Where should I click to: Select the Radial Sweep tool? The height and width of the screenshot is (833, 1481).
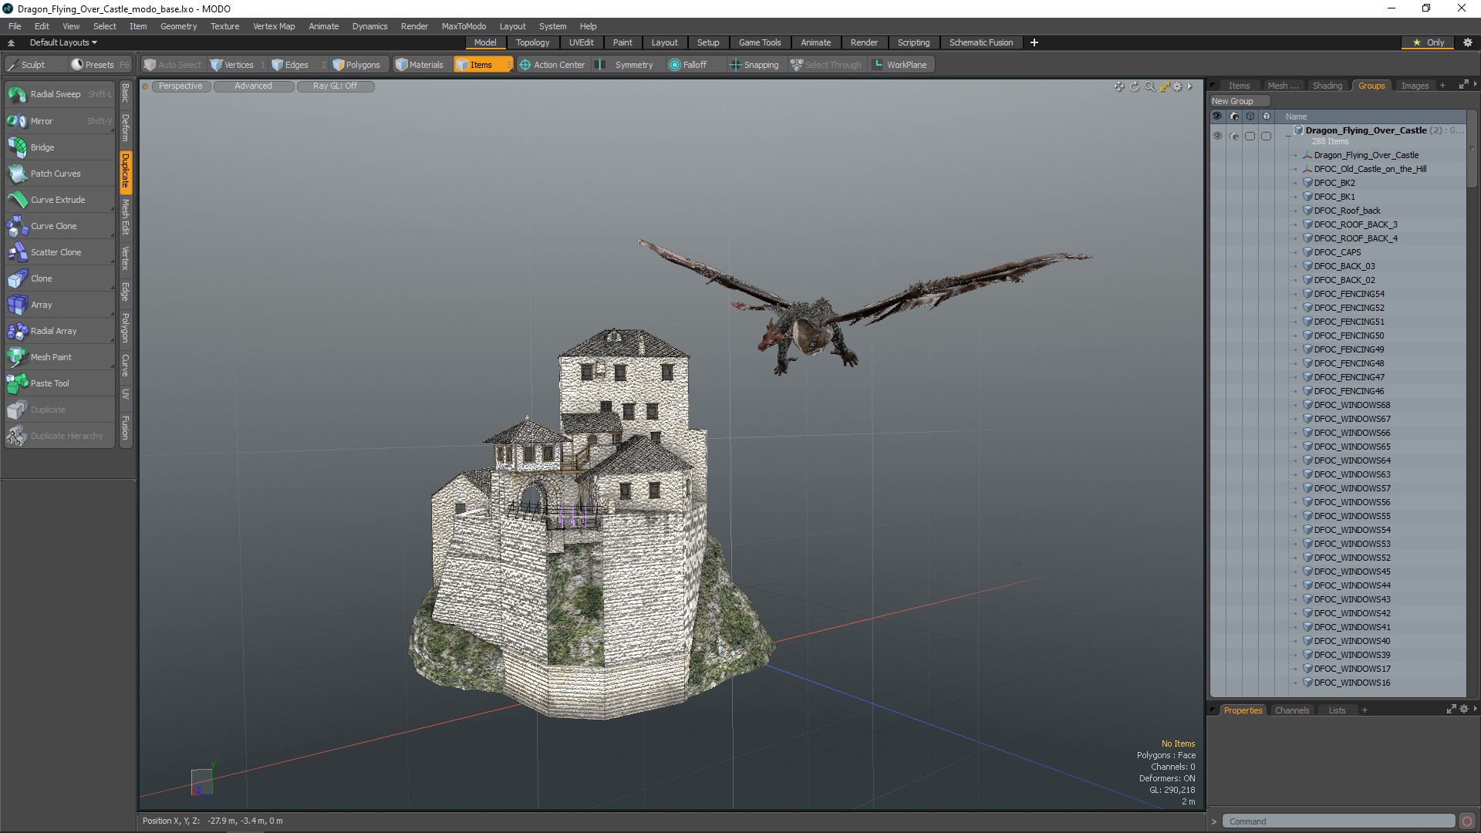point(56,94)
